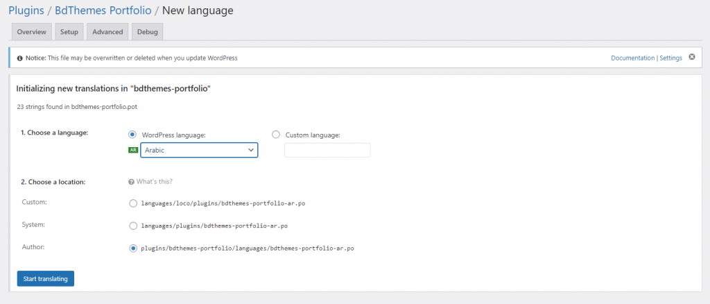Click the green AR language flag icon
Screen dimensions: 710x304
pos(133,150)
